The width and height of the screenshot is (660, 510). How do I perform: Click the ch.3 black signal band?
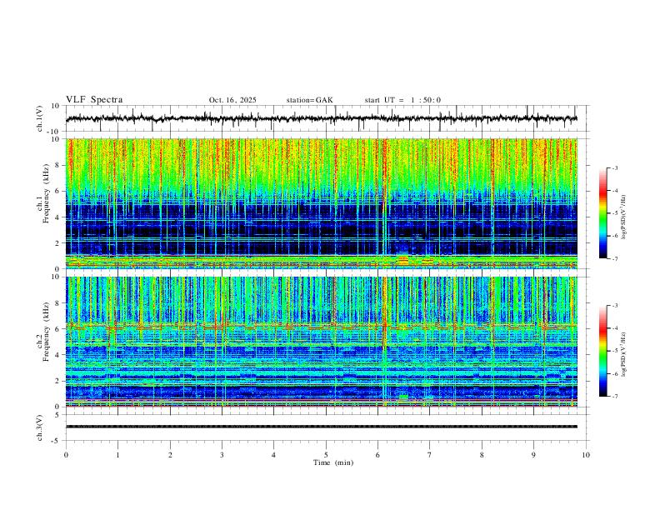(322, 427)
